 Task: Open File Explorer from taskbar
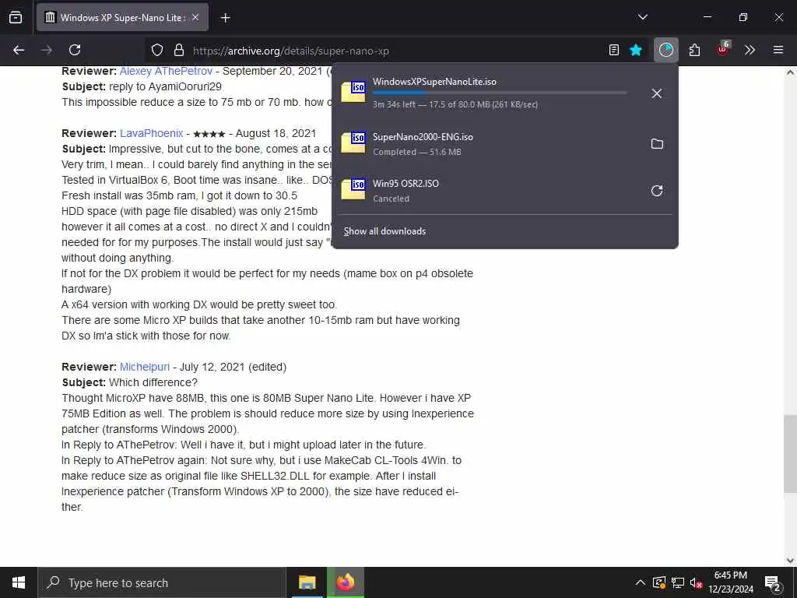(307, 582)
